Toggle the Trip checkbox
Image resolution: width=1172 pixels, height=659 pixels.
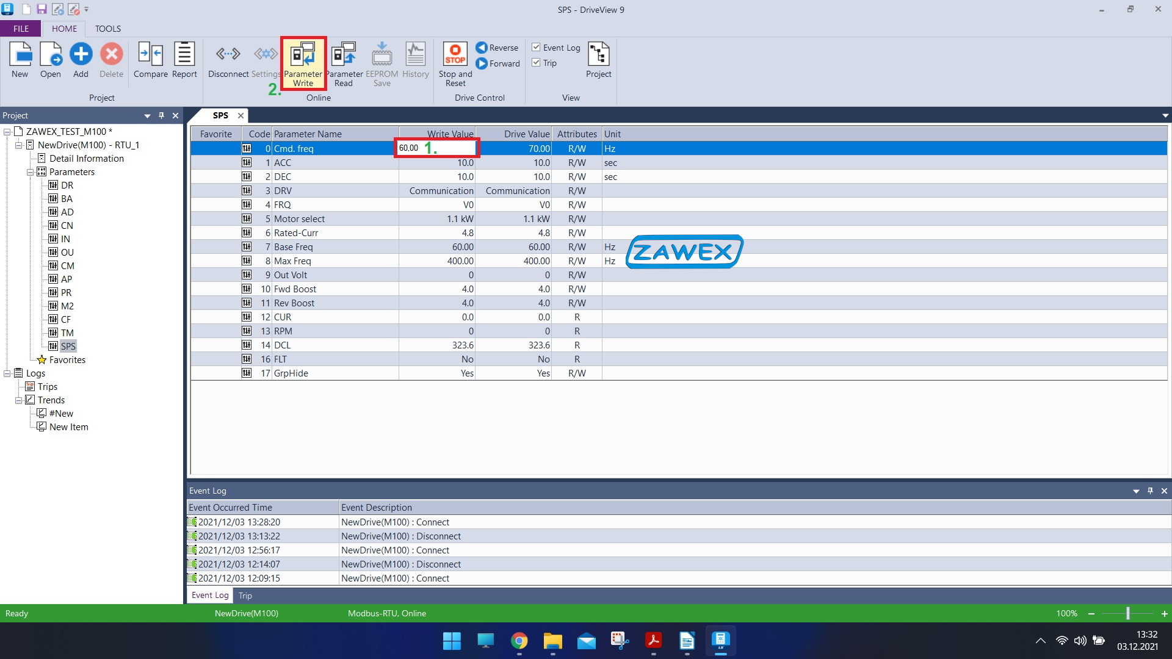tap(535, 62)
